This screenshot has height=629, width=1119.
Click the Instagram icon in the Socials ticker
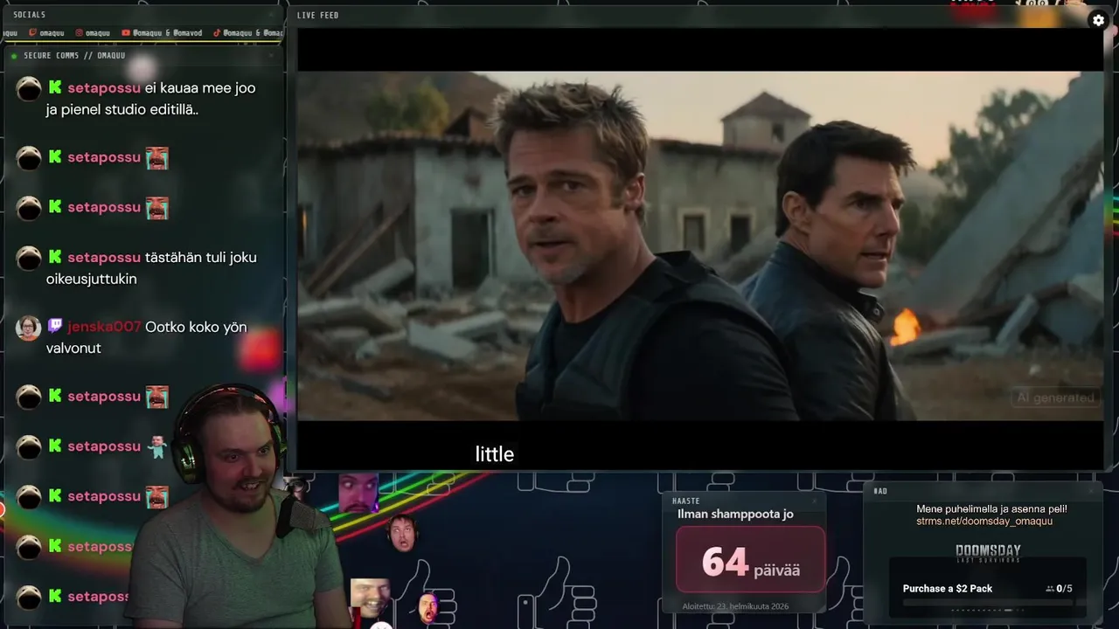[79, 33]
